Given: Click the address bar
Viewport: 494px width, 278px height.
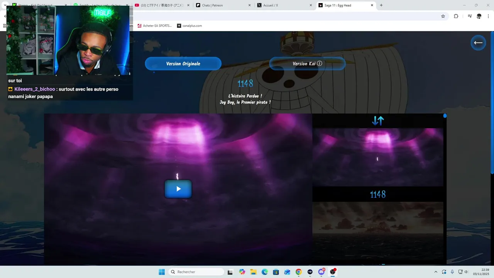Looking at the screenshot, I should pos(286,16).
